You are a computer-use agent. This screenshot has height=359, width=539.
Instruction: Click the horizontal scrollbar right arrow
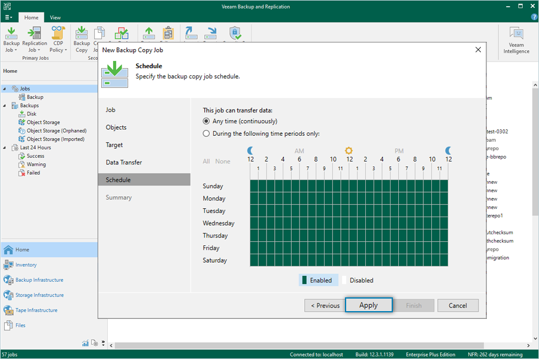[x=528, y=345]
